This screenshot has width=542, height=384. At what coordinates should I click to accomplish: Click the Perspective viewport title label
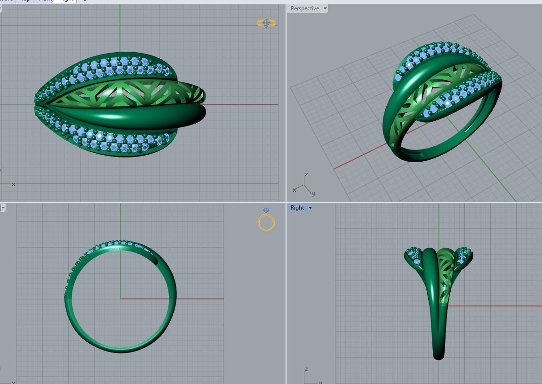(x=304, y=8)
